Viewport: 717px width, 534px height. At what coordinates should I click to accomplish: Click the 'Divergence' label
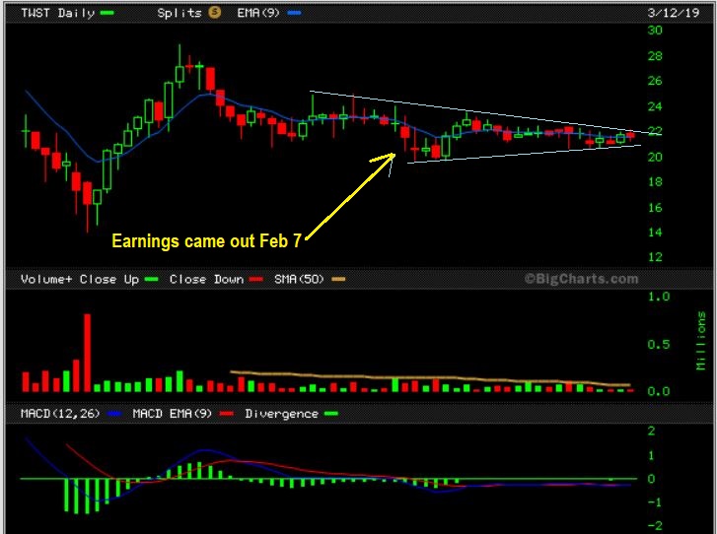pyautogui.click(x=281, y=414)
